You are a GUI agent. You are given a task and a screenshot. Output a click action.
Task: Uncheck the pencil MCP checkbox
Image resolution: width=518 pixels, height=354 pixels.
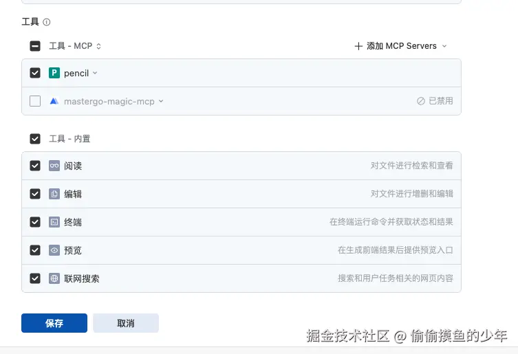[35, 73]
